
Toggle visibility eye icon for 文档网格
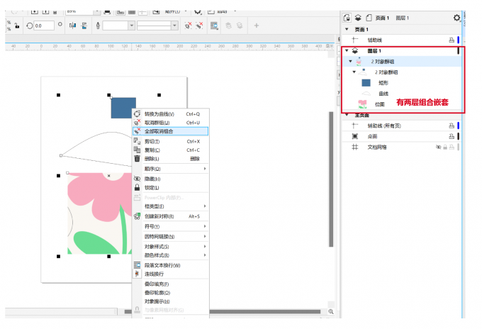coord(439,147)
